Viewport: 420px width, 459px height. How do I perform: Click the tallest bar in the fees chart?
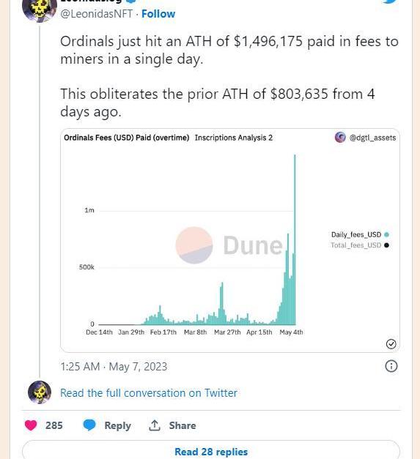295,239
